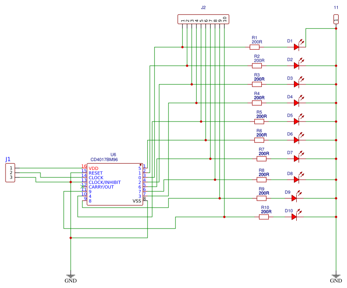The height and width of the screenshot is (288, 347).
Task: Click the no-connect X marker on pin 12
Action: click(82, 187)
